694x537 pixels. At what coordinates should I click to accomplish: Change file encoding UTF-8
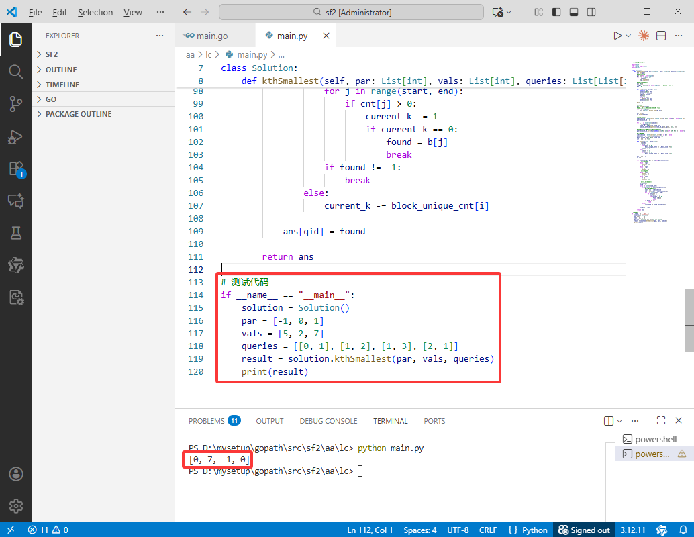(458, 530)
